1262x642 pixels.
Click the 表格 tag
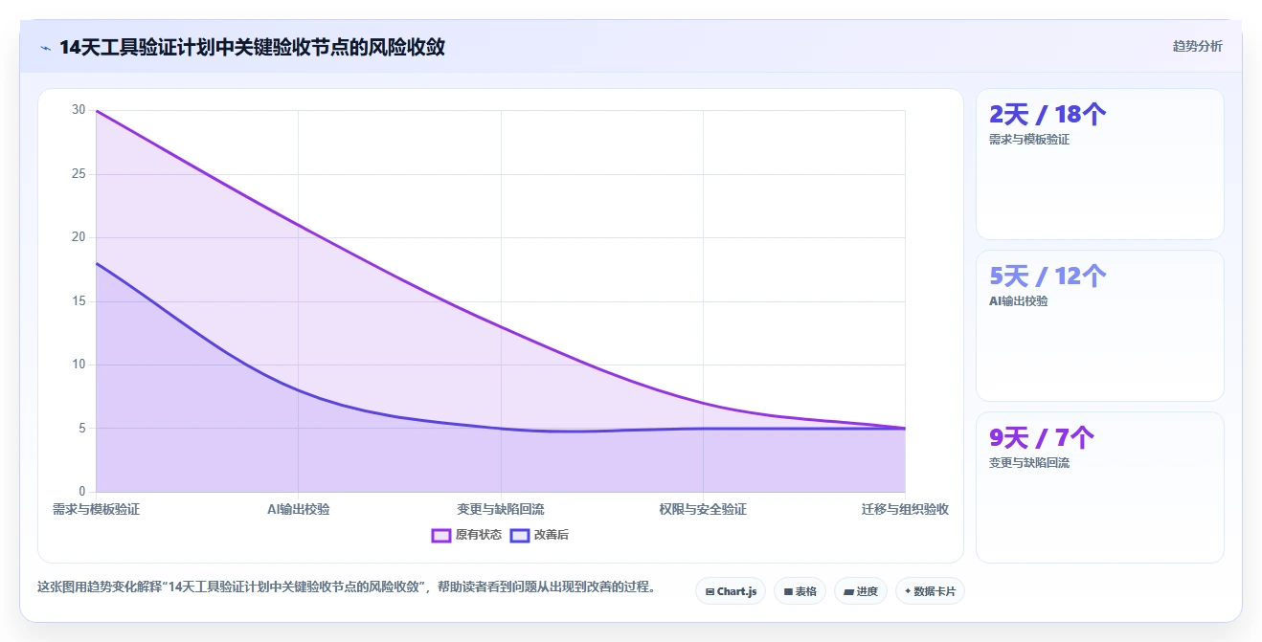click(x=800, y=591)
